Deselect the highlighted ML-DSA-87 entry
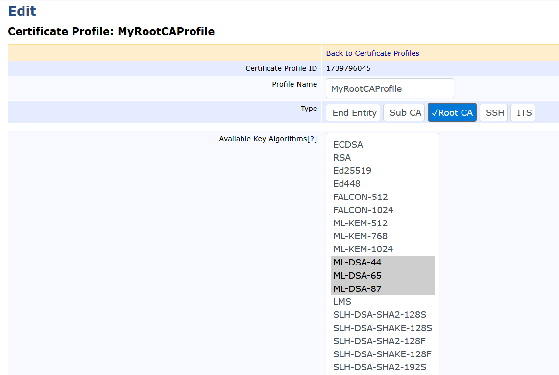The image size is (559, 375). click(x=357, y=288)
